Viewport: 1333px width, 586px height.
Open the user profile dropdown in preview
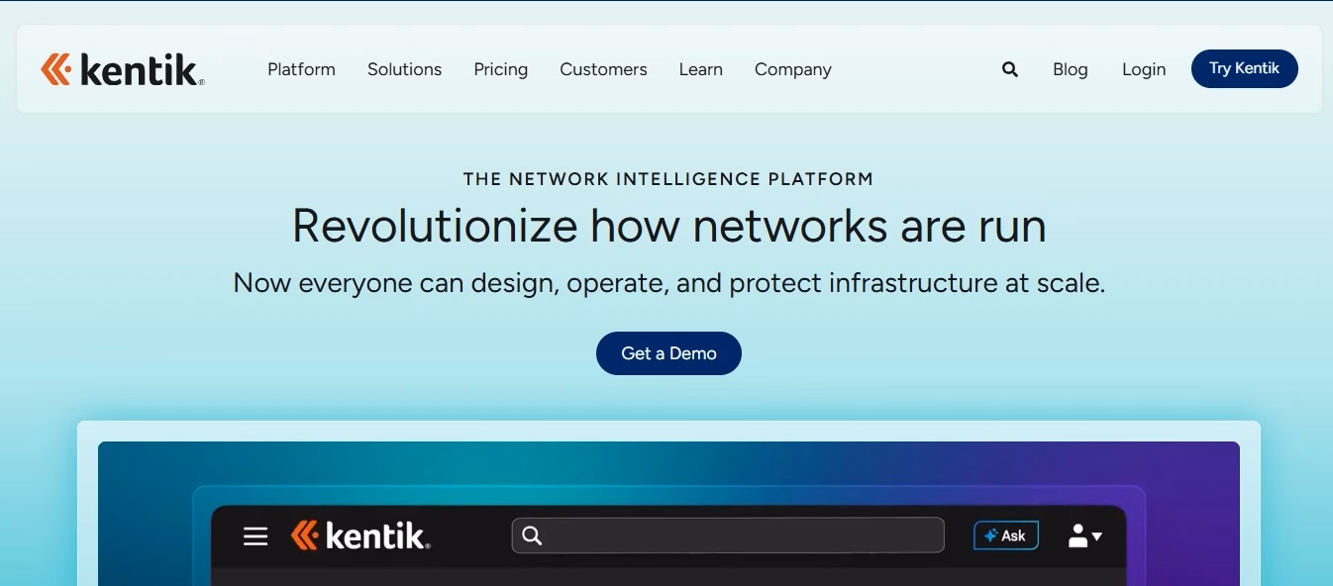(1085, 536)
